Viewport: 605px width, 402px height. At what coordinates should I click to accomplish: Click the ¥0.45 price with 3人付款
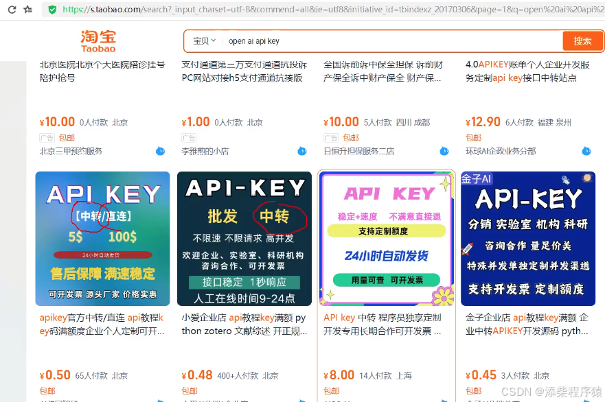[x=481, y=375]
